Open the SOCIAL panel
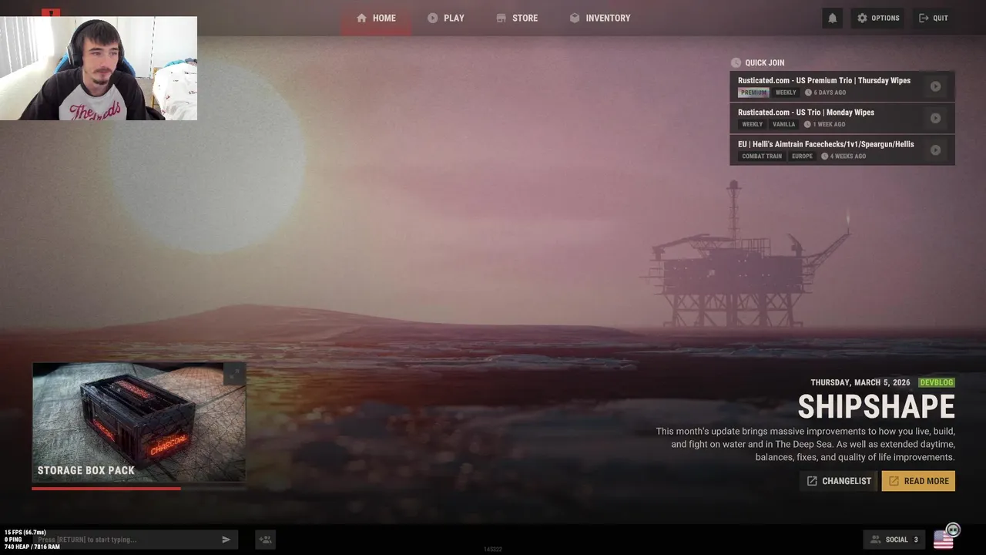Viewport: 986px width, 555px height. pyautogui.click(x=894, y=540)
